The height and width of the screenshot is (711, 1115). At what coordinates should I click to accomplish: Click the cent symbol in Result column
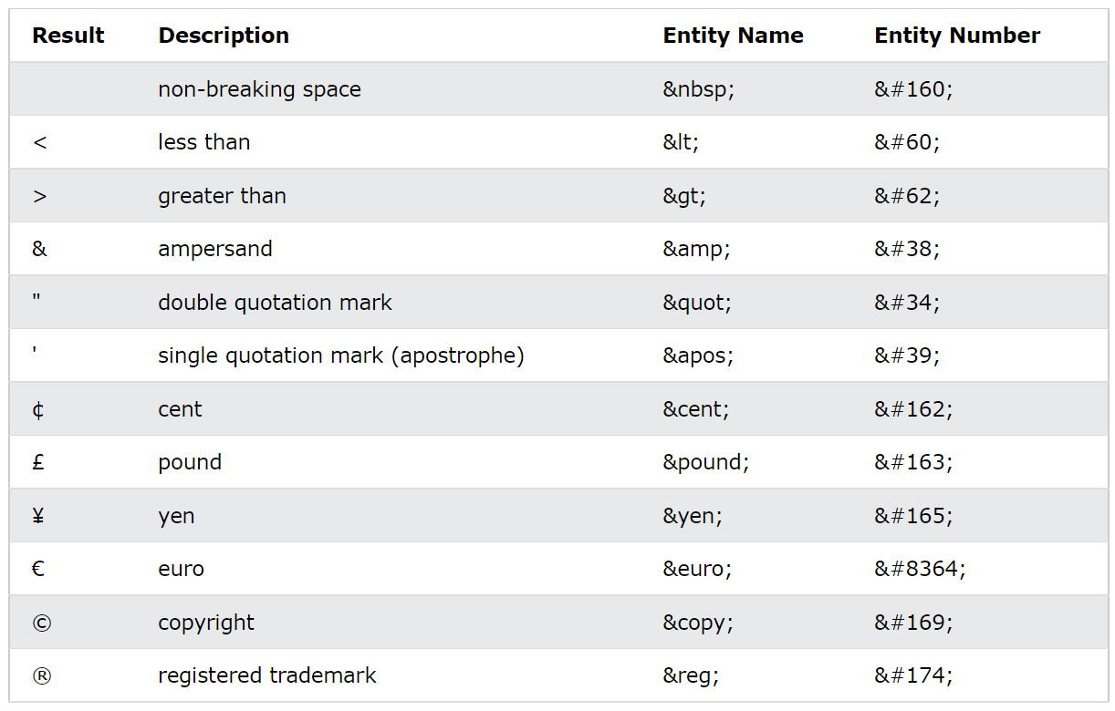point(38,409)
